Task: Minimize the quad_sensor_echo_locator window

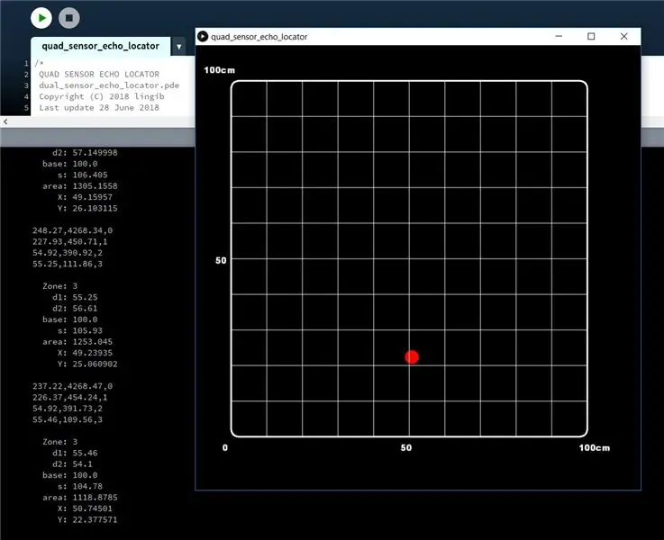Action: [559, 36]
